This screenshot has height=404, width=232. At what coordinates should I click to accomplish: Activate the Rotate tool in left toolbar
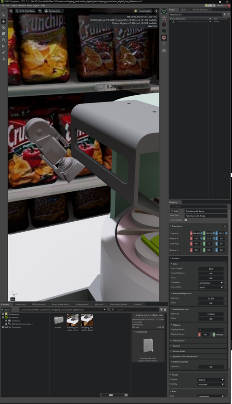pos(3,28)
